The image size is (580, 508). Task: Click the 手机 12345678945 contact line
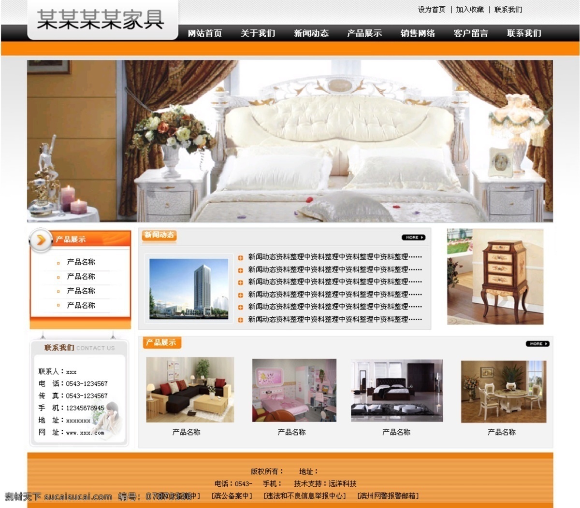(72, 408)
